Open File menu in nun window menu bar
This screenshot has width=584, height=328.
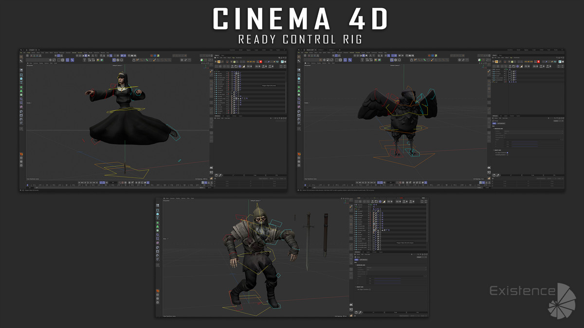tap(21, 52)
